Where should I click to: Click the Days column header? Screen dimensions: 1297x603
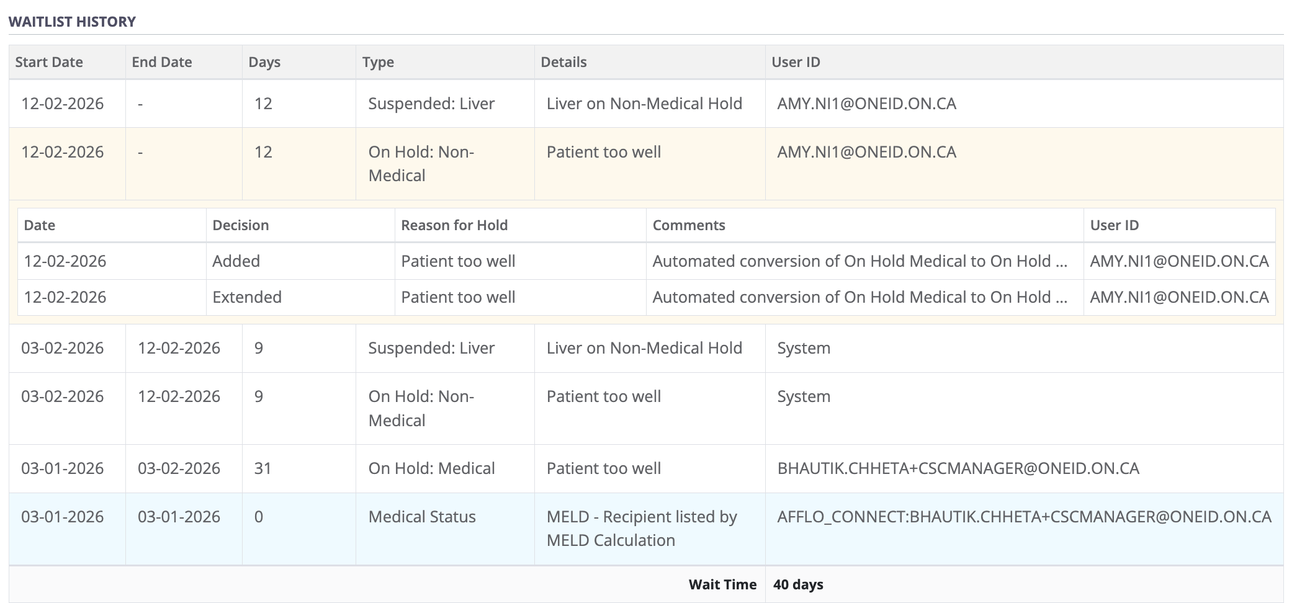264,62
